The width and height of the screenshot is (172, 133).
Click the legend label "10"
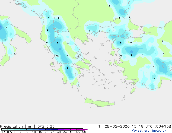tap(34, 132)
